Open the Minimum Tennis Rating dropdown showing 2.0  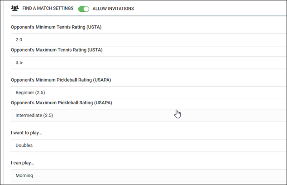coord(148,39)
